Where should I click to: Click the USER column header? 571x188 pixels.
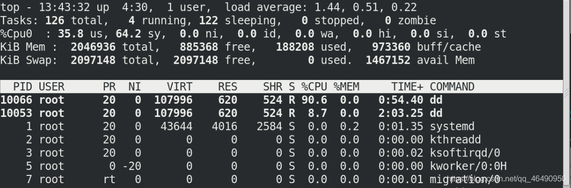pyautogui.click(x=51, y=87)
